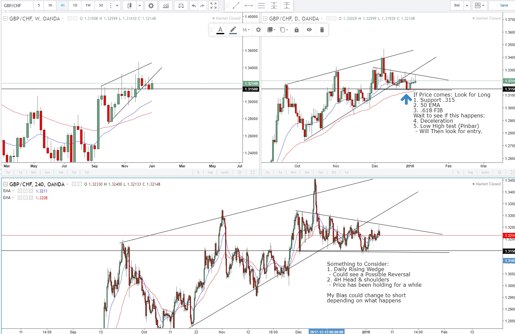Open the Compare symbols scales icon
This screenshot has height=334, width=515.
click(x=181, y=6)
